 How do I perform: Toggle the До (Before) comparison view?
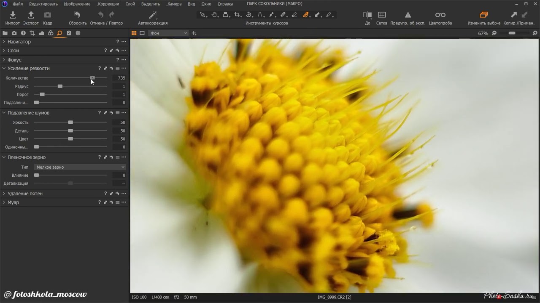[367, 15]
